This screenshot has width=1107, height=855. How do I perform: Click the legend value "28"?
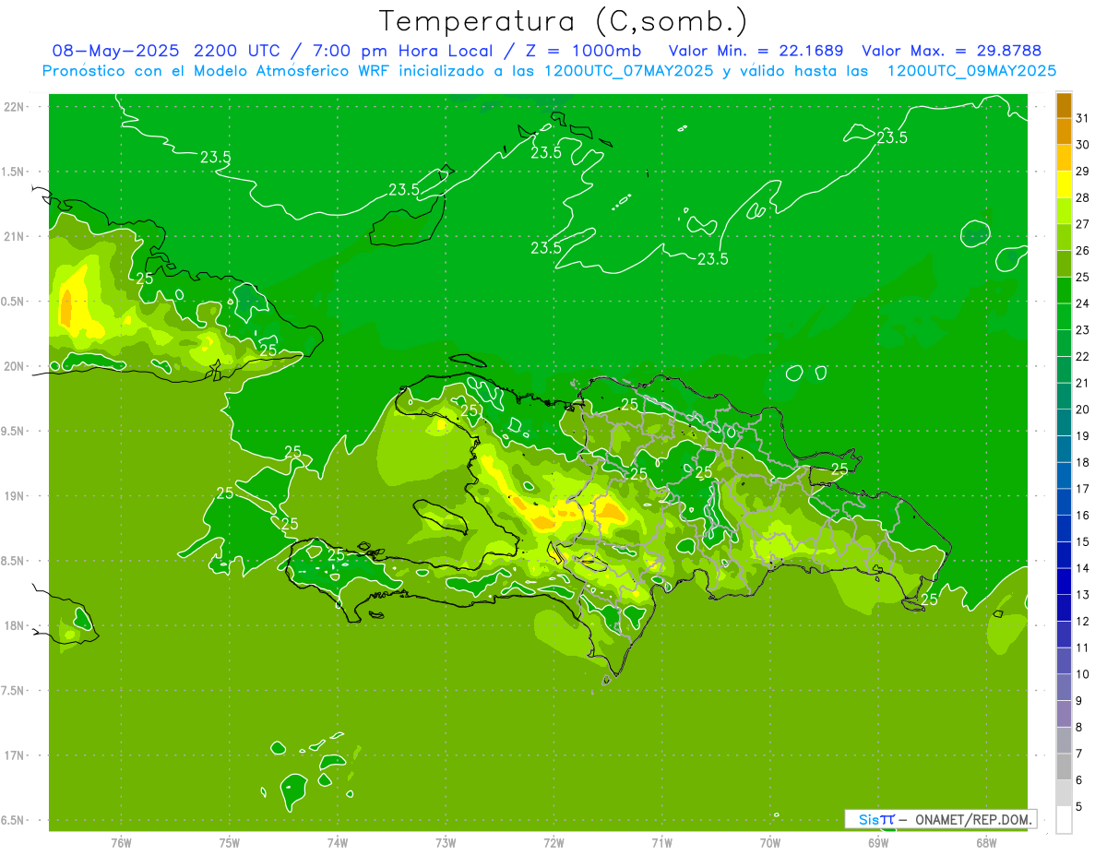1083,197
